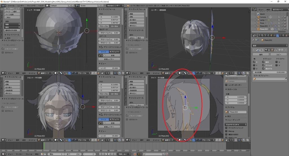Toggle X axis checkbox in Mirror modifier

pyautogui.click(x=254, y=62)
